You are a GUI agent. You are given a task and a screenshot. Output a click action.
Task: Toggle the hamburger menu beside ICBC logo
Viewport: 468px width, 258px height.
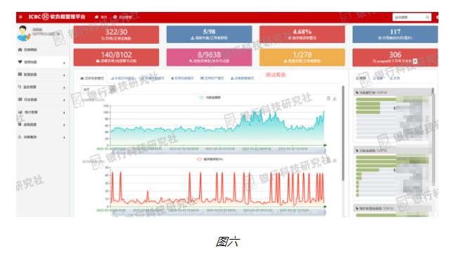coord(20,17)
